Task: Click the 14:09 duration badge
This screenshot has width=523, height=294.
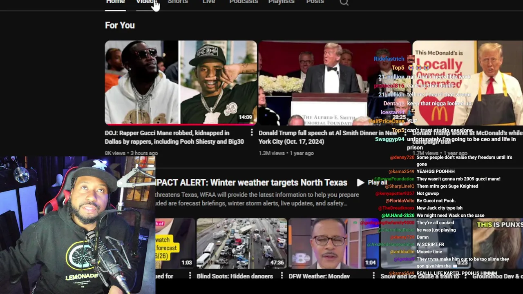Action: pyautogui.click(x=245, y=117)
